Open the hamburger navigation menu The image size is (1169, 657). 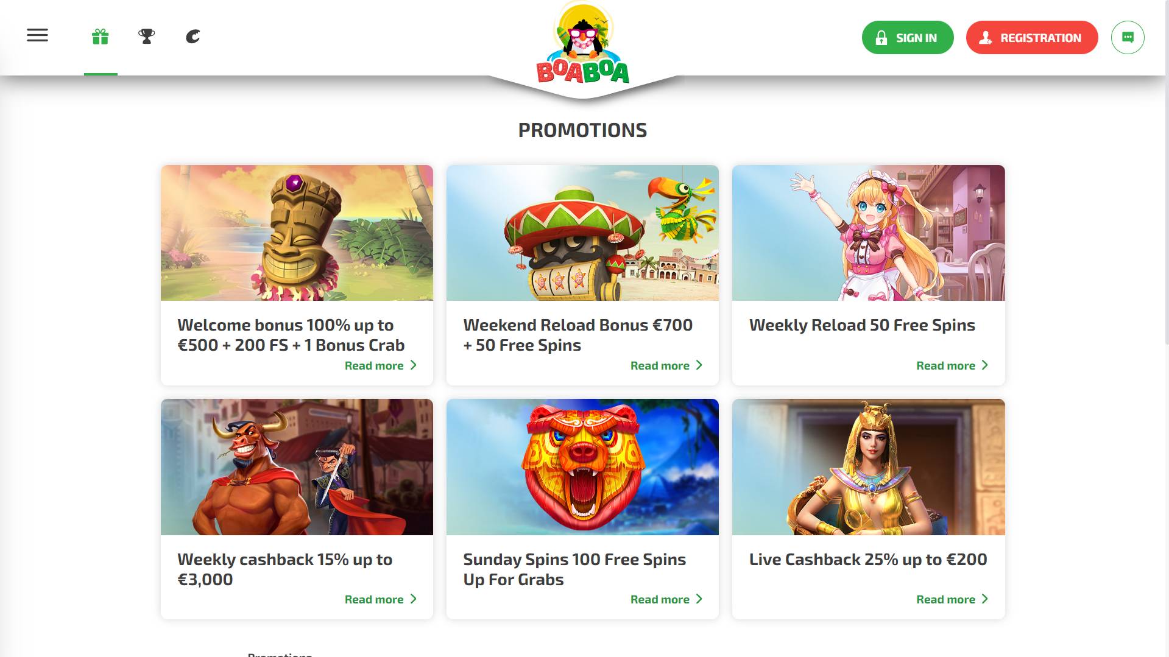click(37, 35)
